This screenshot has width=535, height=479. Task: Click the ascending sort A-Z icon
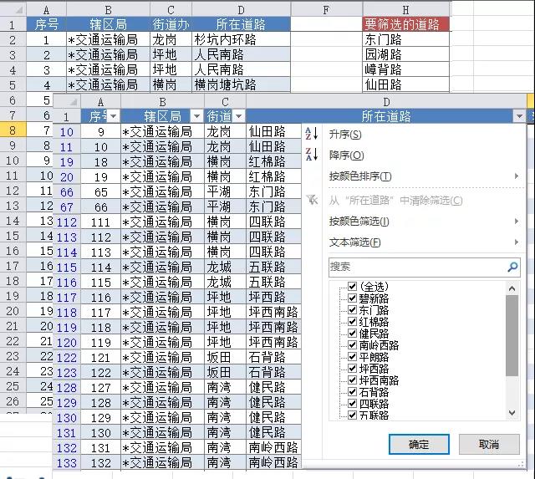(312, 134)
